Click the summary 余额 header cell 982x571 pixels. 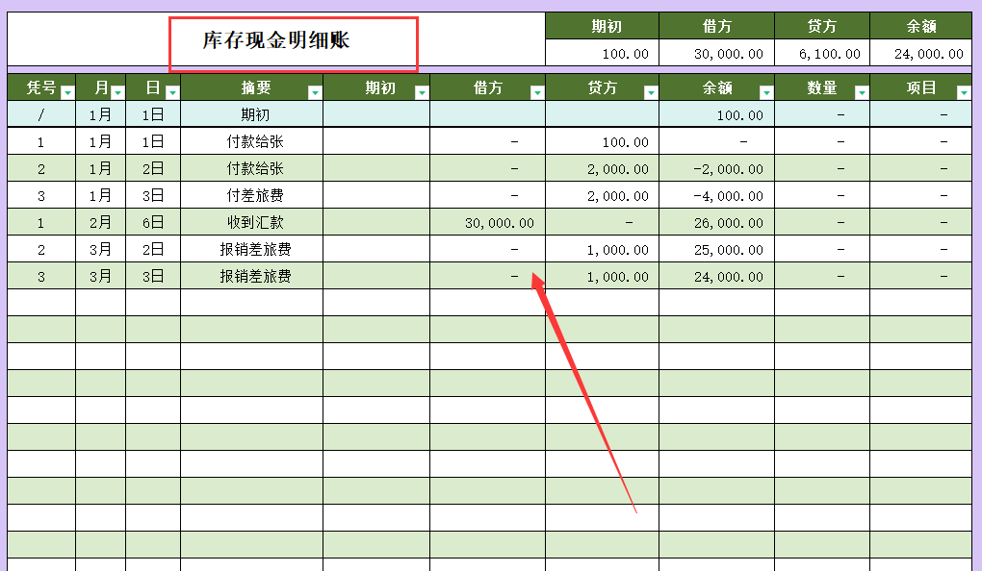pyautogui.click(x=920, y=26)
